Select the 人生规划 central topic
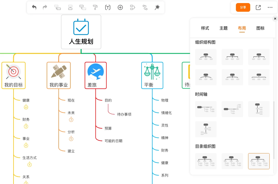The image size is (278, 184). coord(81,32)
